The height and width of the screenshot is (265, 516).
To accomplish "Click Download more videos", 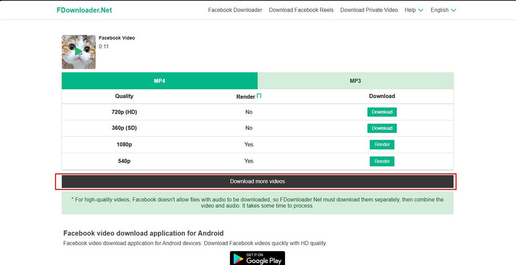I will click(257, 181).
